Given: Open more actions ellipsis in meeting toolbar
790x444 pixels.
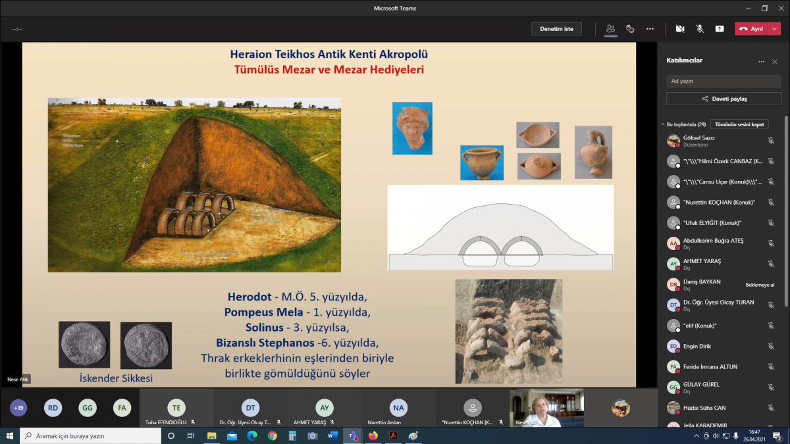Looking at the screenshot, I should (x=650, y=29).
